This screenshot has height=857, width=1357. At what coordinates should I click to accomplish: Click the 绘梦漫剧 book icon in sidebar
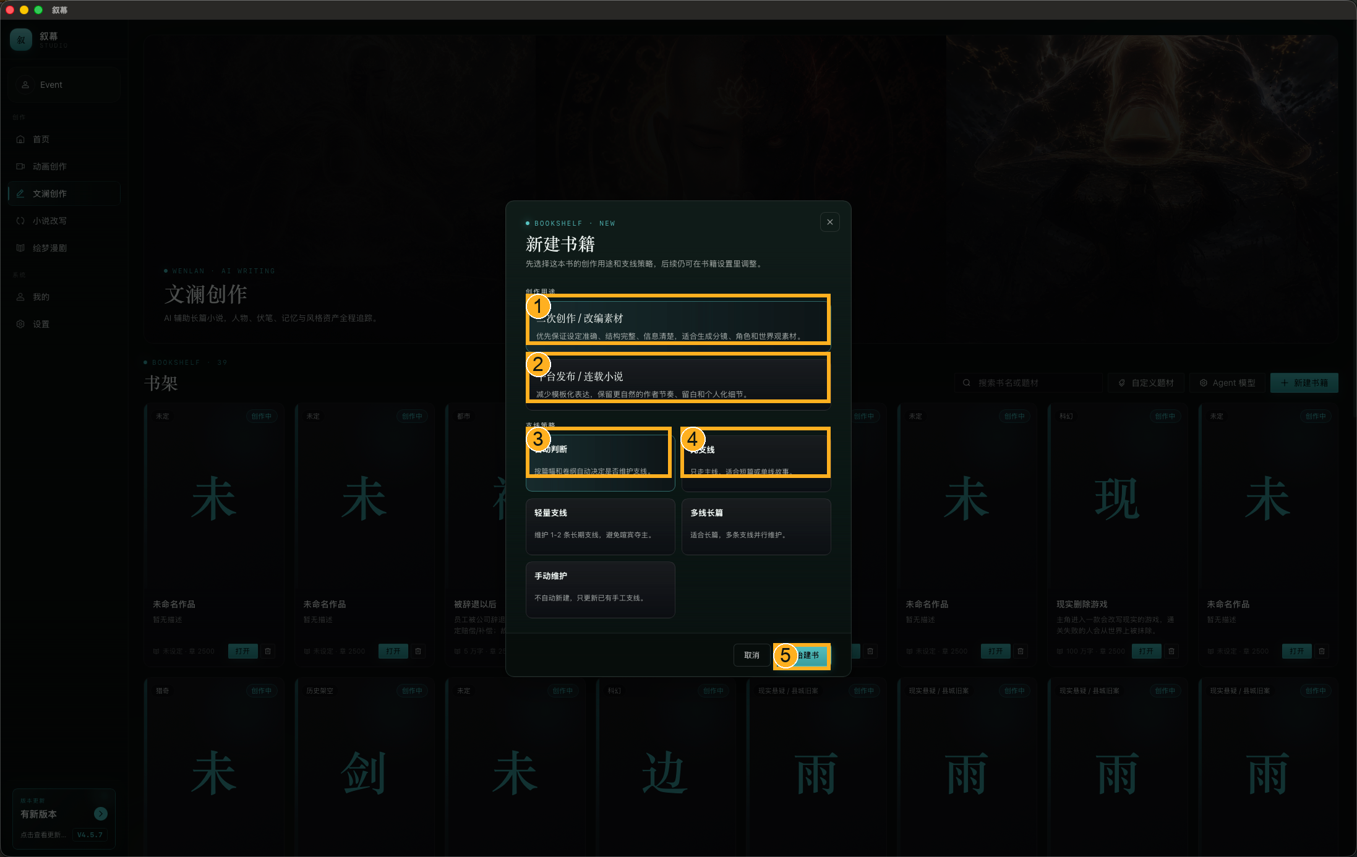click(x=20, y=248)
